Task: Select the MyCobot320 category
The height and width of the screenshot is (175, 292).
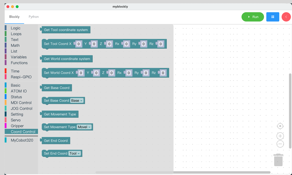Action: 22,140
